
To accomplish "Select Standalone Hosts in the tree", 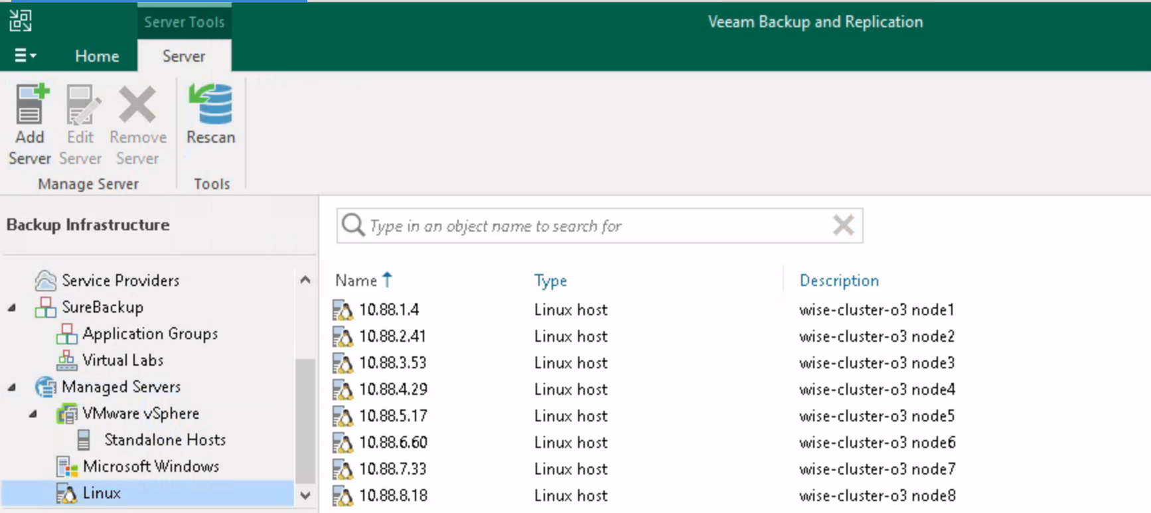I will pos(165,440).
